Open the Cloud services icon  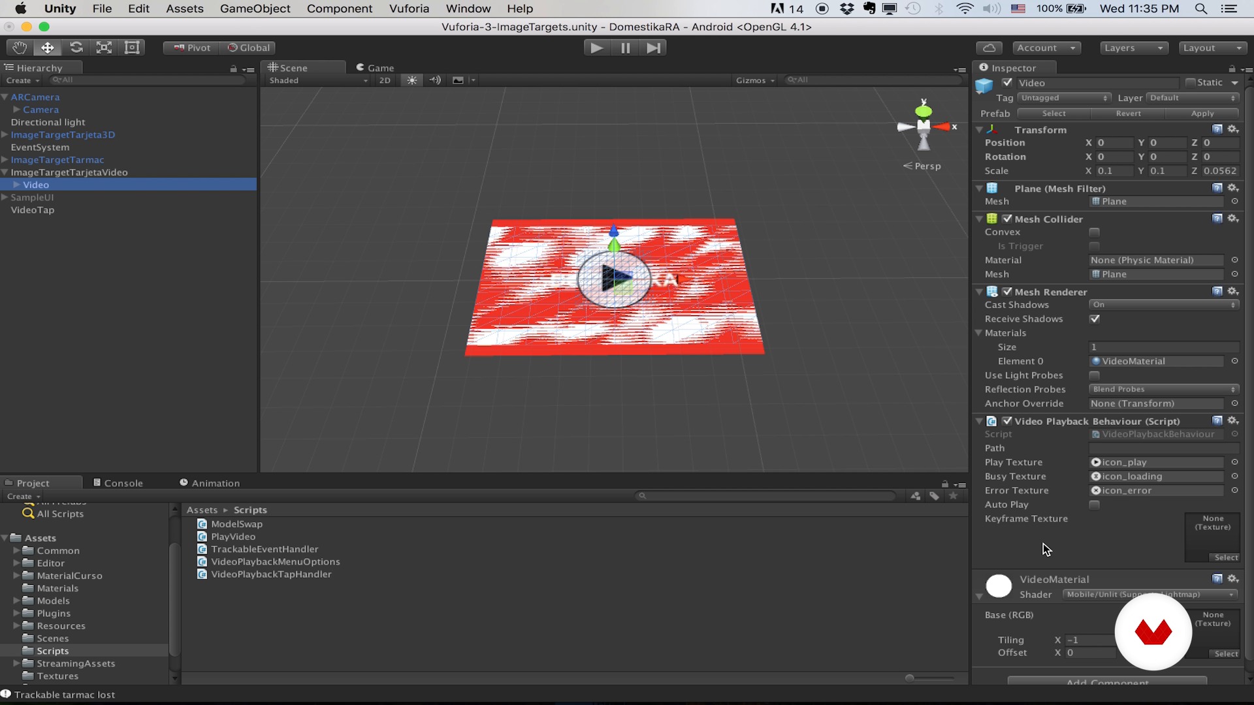pos(989,48)
